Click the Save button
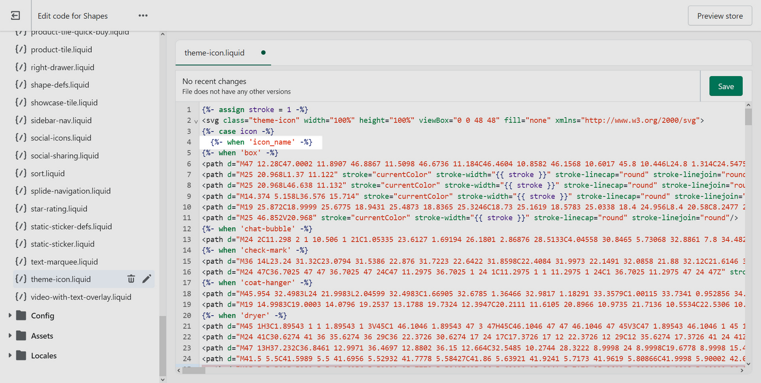The width and height of the screenshot is (761, 383). [x=725, y=86]
